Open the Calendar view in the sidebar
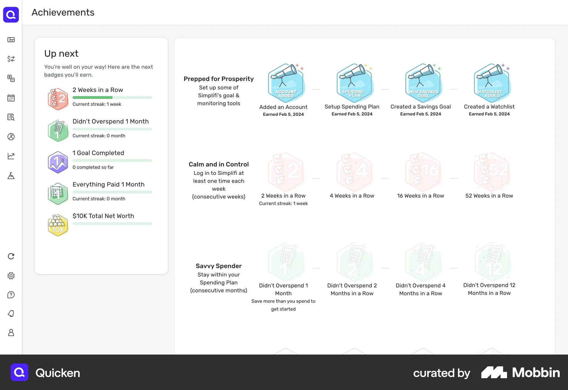568x390 pixels. (x=11, y=98)
